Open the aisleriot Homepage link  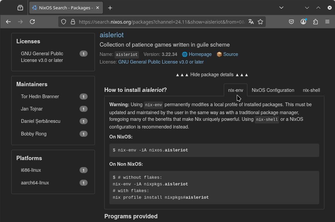tap(200, 54)
